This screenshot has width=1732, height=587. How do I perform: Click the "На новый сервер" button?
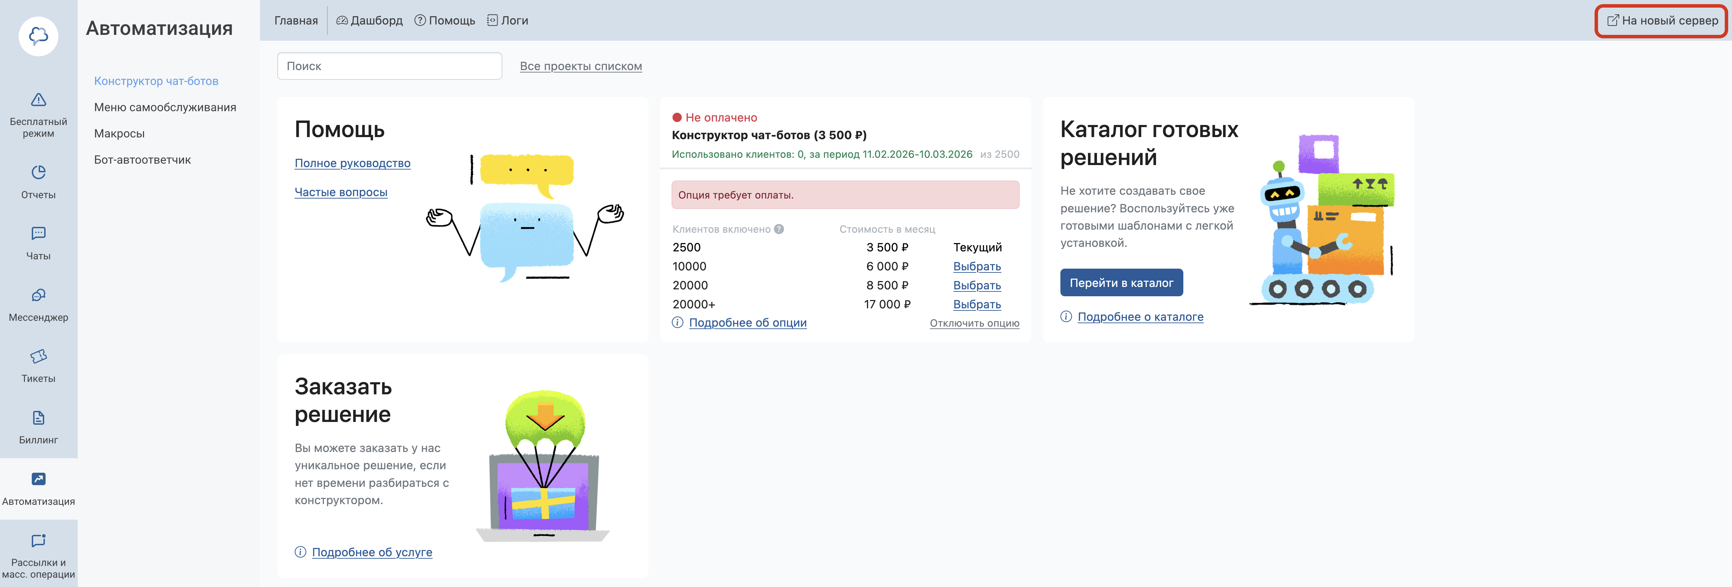point(1662,21)
